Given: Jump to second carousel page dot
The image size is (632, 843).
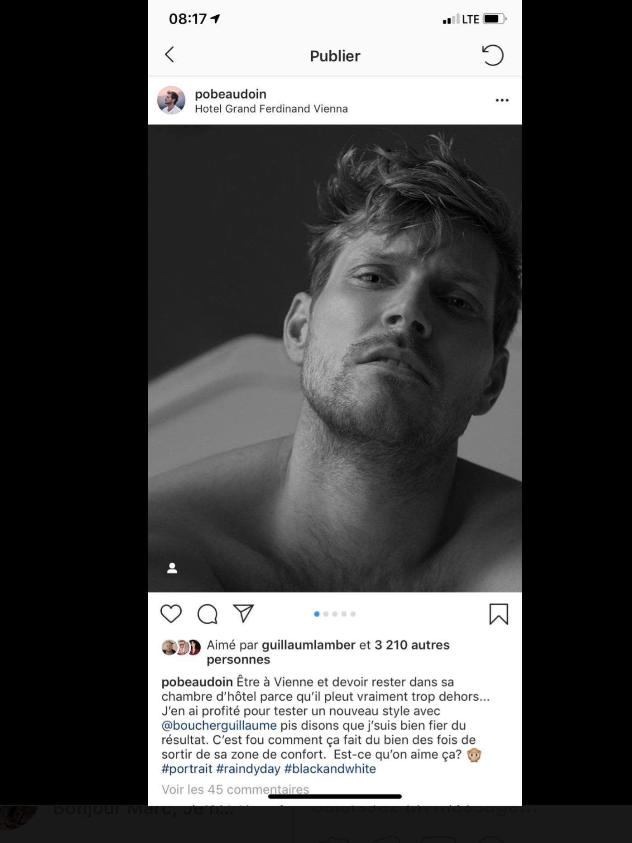Looking at the screenshot, I should 326,614.
